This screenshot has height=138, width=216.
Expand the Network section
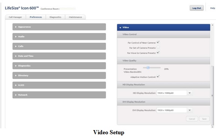tap(59, 95)
